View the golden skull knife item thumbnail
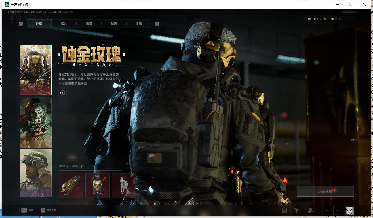This screenshot has height=218, width=373. pos(71,185)
